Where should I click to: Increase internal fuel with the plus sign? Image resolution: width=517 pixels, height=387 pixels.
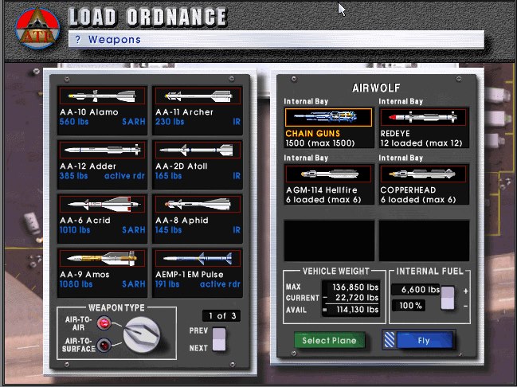pos(465,291)
